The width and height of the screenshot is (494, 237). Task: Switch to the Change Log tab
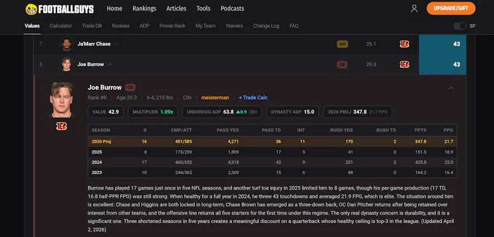click(x=266, y=26)
